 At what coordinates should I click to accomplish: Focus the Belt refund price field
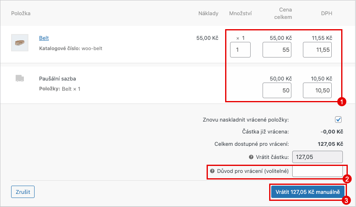[x=277, y=50]
